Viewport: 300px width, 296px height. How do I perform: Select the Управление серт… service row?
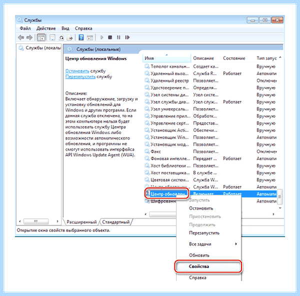point(210,123)
